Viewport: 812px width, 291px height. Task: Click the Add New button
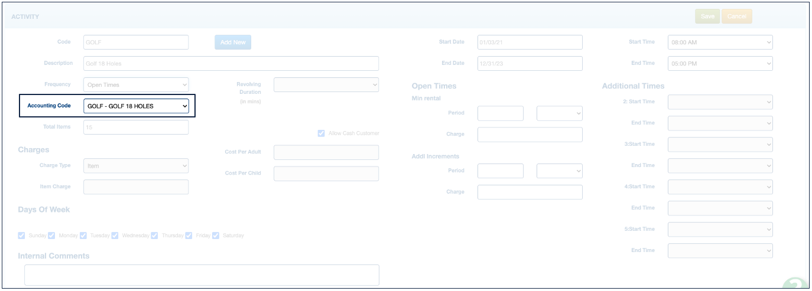[233, 42]
